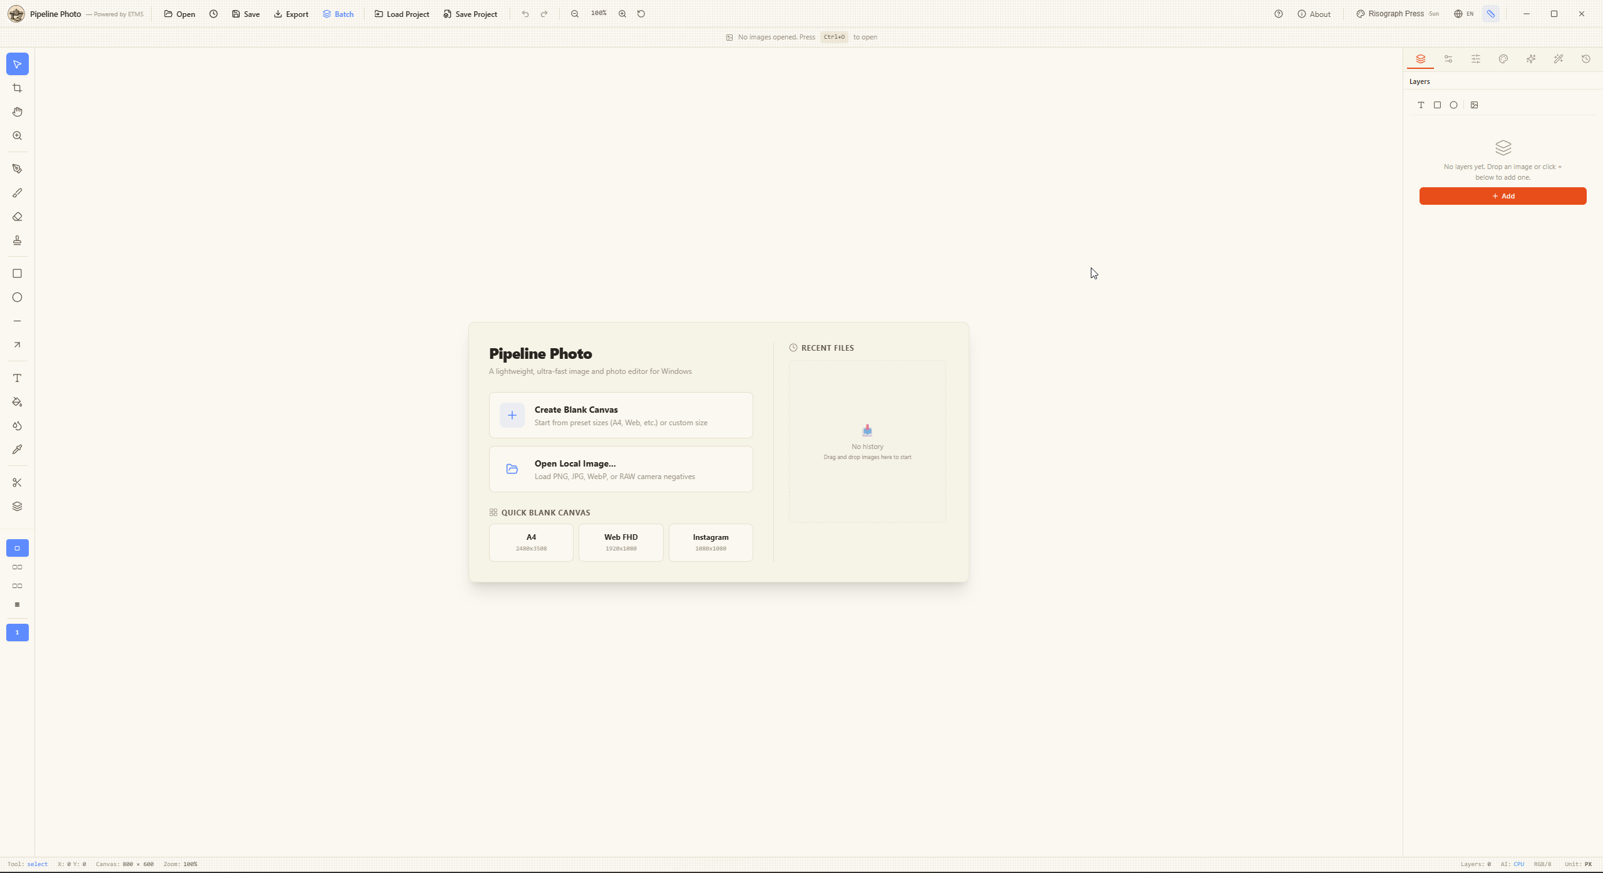The width and height of the screenshot is (1603, 873).
Task: Open recent files clock icon in toolbar
Action: [214, 14]
